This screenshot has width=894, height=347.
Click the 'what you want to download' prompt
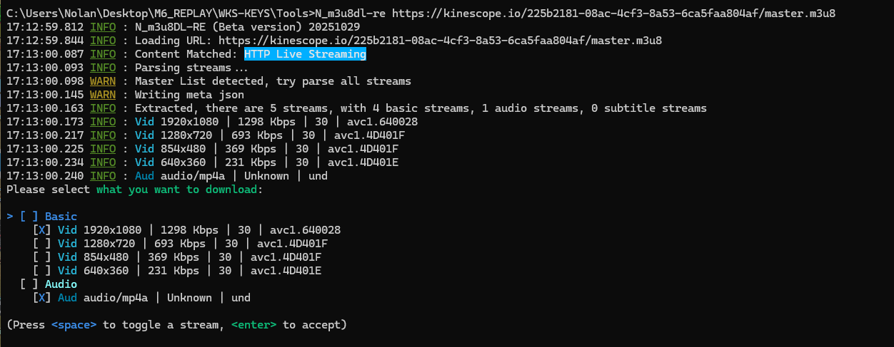tap(176, 190)
